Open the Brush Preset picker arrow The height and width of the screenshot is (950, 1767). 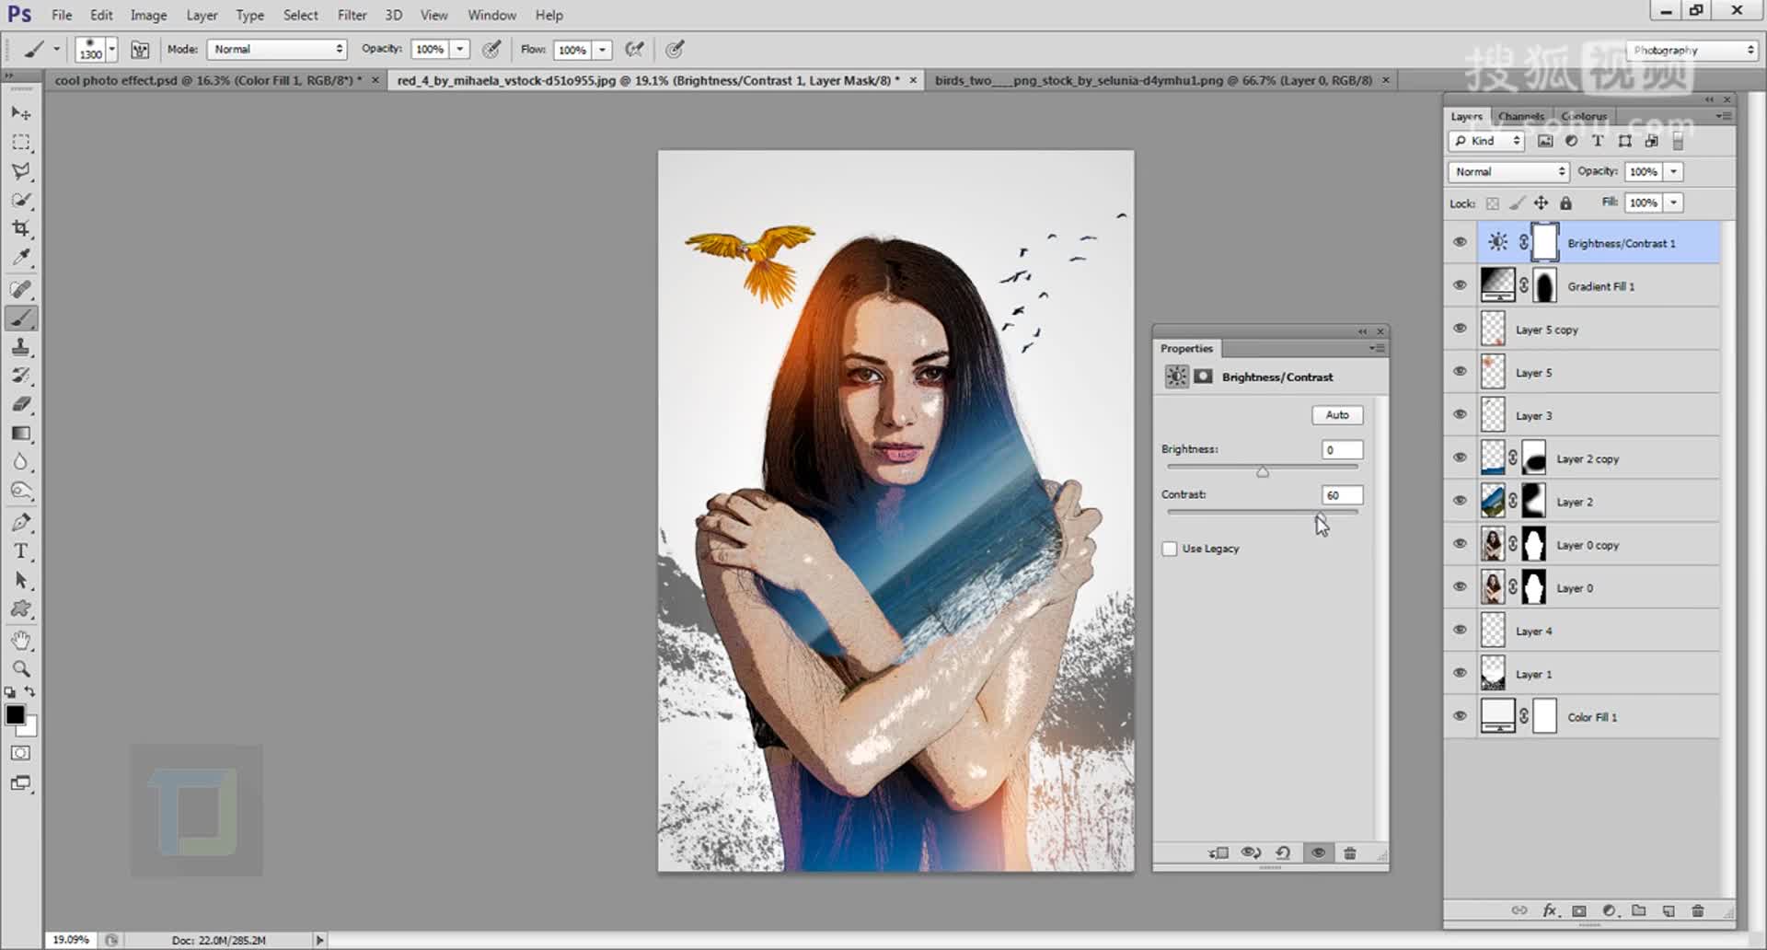point(112,50)
